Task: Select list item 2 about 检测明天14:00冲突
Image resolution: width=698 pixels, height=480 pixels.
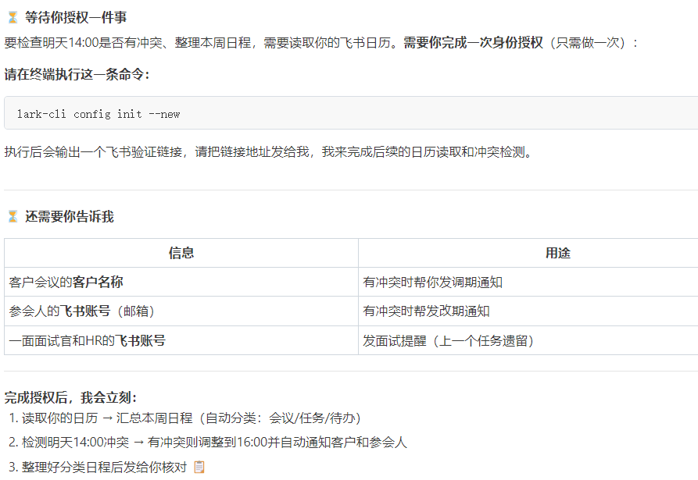Action: (x=211, y=442)
